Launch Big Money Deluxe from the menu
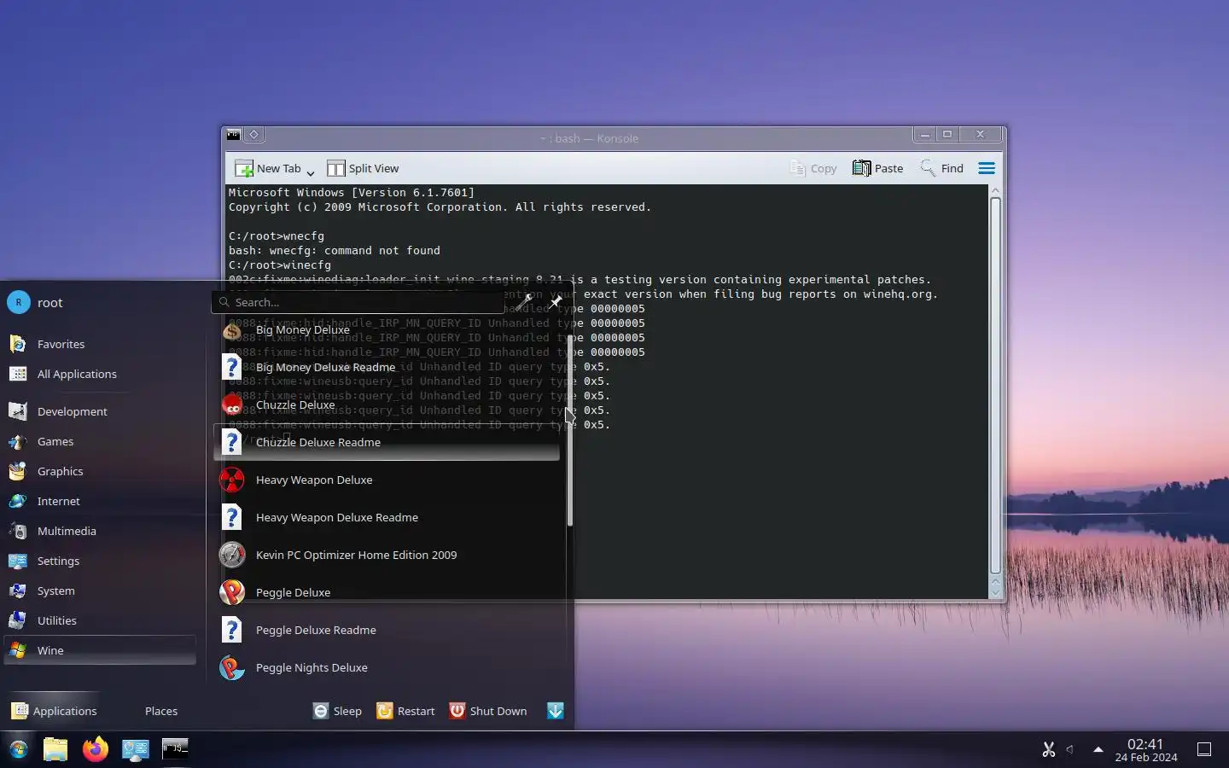Image resolution: width=1229 pixels, height=768 pixels. click(388, 330)
